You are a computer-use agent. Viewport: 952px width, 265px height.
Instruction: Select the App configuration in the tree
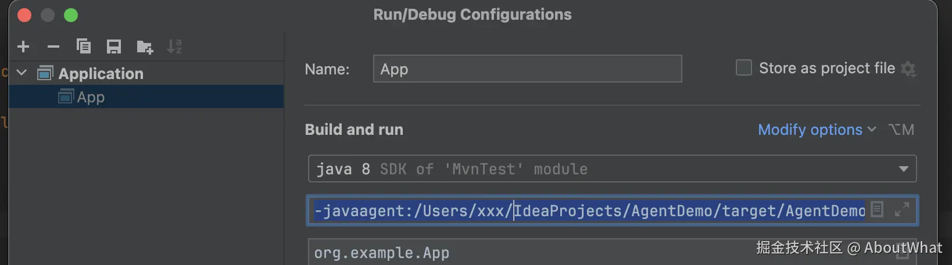[x=91, y=97]
